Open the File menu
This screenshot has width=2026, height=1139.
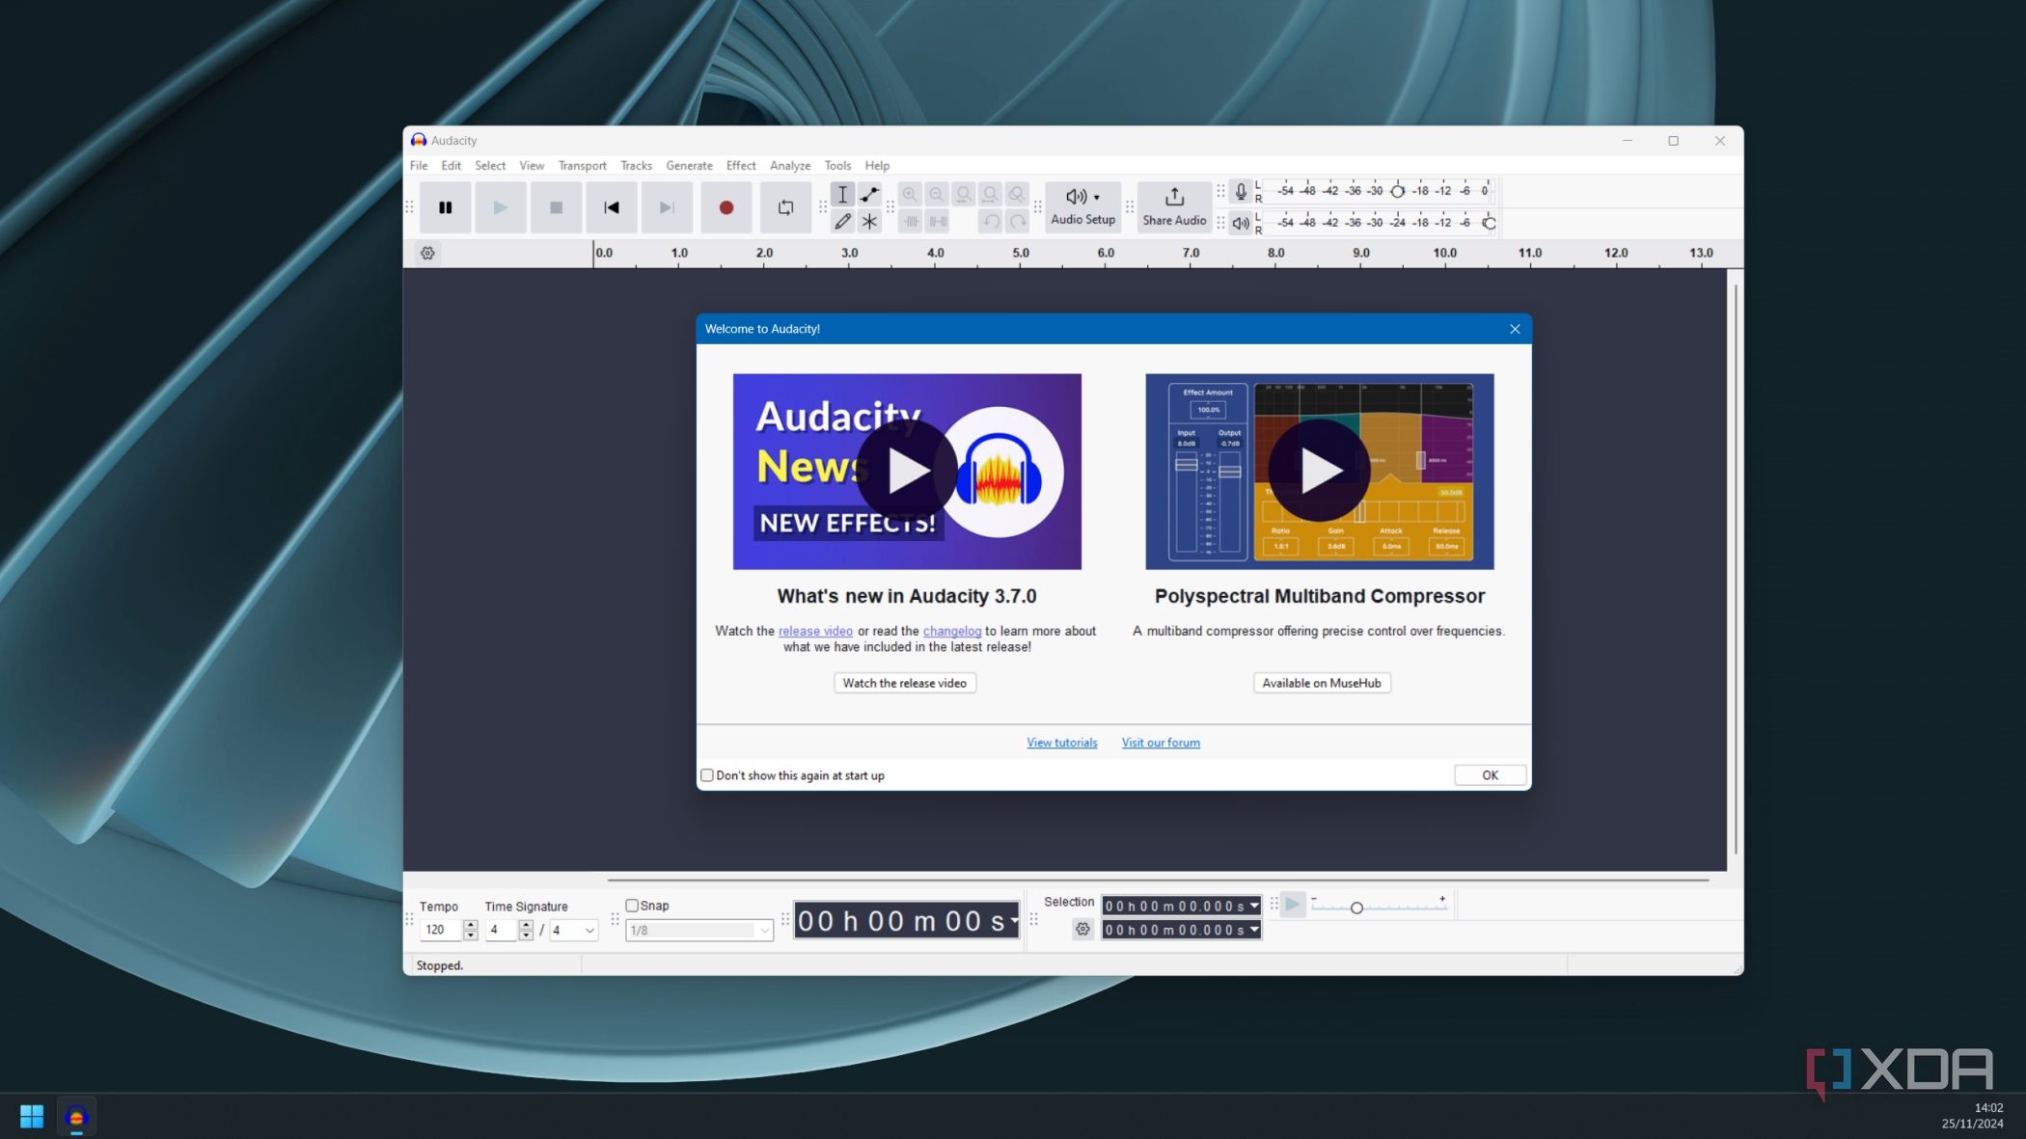point(419,166)
